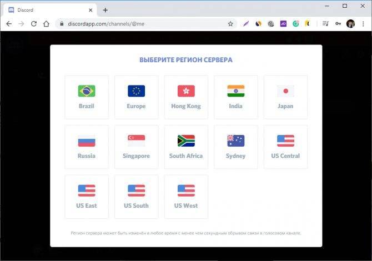Open the purple square extension
This screenshot has height=261, width=372.
283,24
